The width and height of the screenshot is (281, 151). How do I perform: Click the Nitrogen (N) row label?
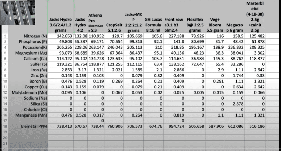pos(35,36)
